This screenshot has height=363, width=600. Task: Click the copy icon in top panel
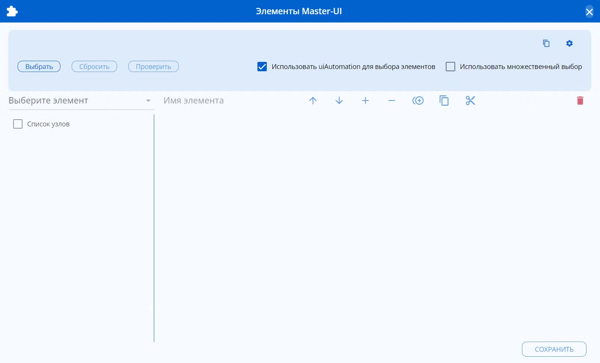(546, 43)
